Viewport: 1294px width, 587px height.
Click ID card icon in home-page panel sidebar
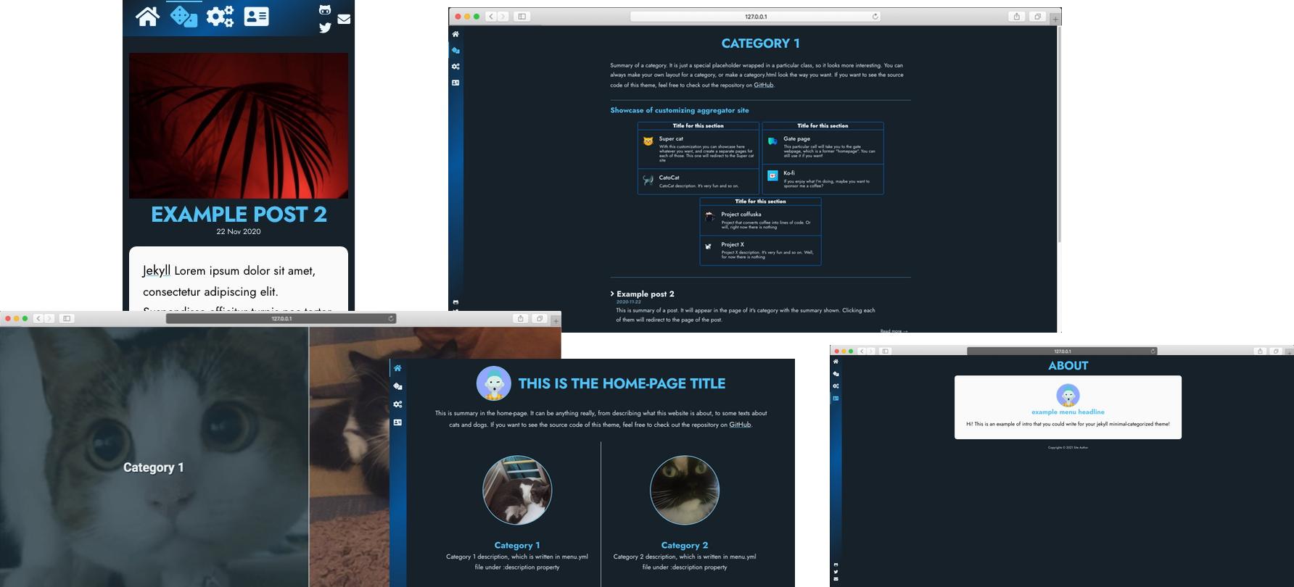pos(397,422)
